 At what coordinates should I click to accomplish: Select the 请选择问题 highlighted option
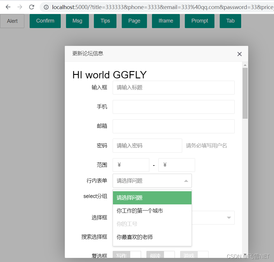(152, 198)
